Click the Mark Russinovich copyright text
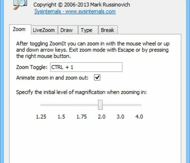 (x=82, y=5)
